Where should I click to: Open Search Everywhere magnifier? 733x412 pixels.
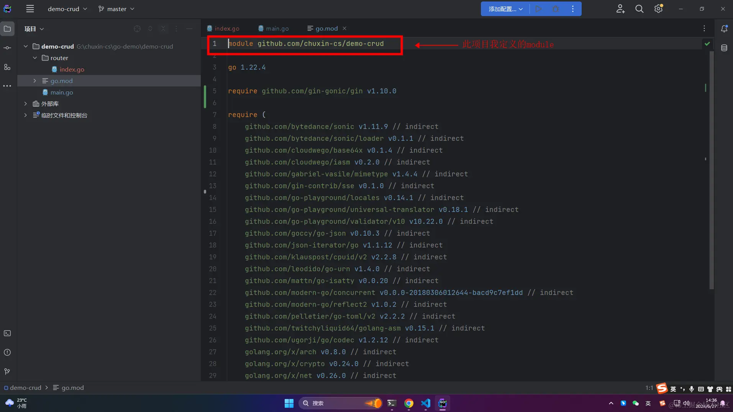point(639,9)
